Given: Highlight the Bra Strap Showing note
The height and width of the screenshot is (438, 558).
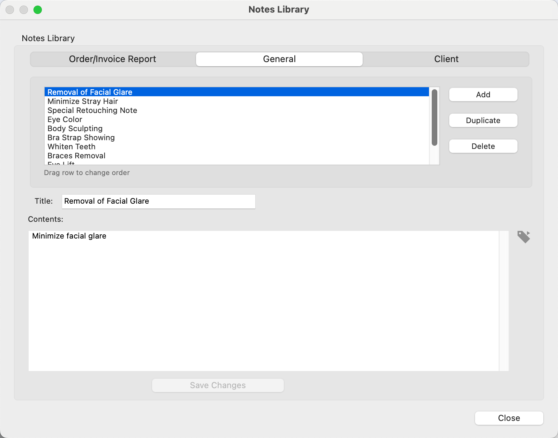Looking at the screenshot, I should click(81, 138).
